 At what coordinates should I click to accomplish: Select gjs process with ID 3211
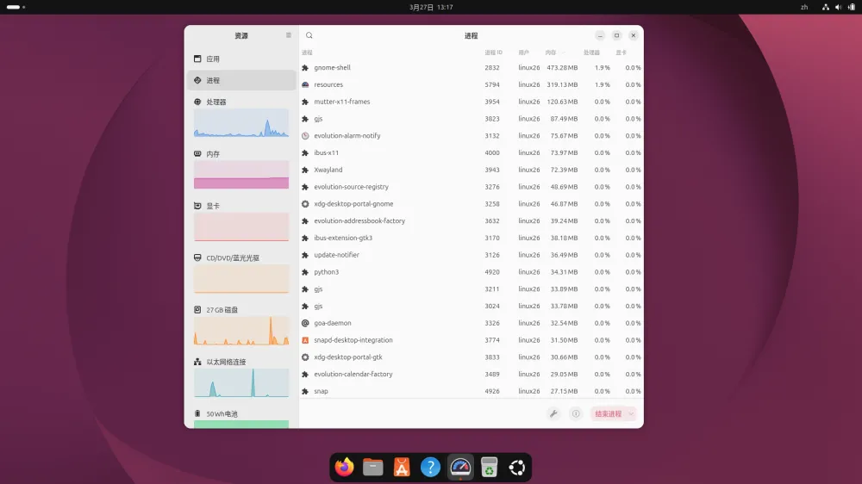click(x=472, y=289)
